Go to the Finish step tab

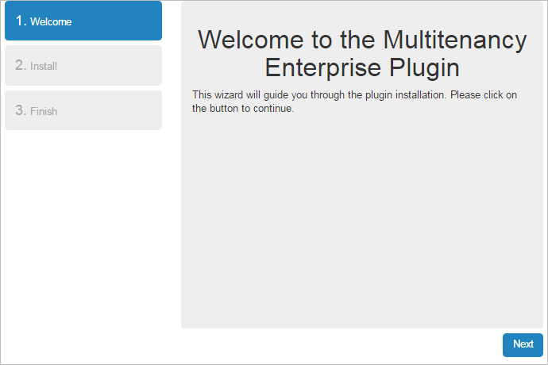point(83,110)
